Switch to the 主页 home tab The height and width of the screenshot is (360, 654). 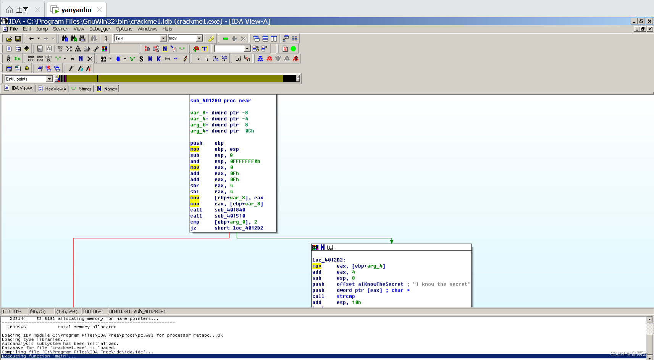tap(22, 10)
